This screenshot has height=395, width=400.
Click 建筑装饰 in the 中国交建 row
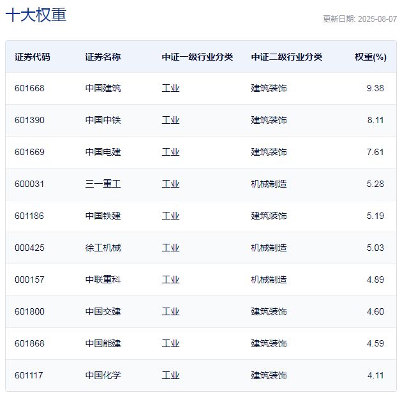[x=269, y=311]
